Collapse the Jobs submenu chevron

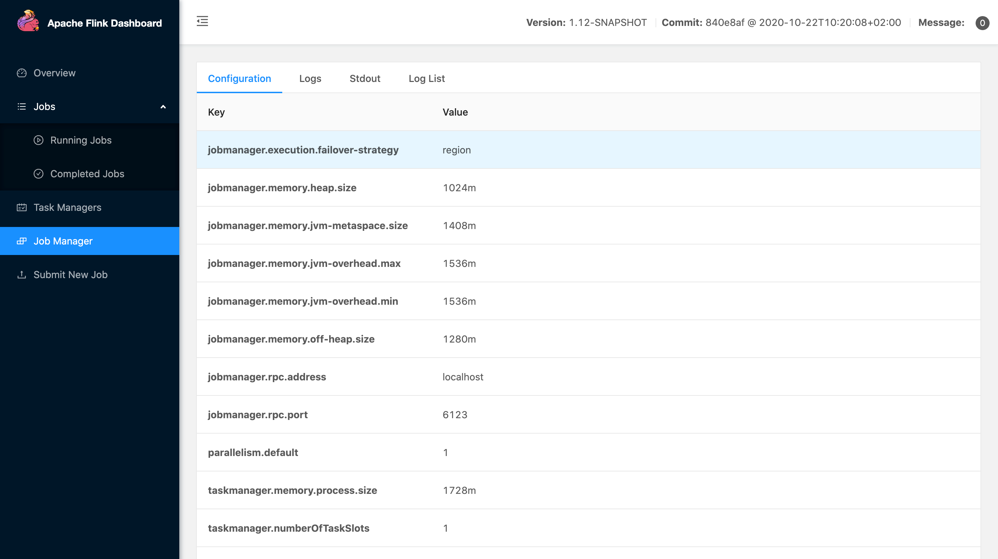click(x=163, y=107)
